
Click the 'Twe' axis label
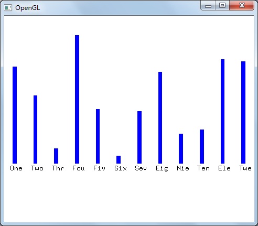pyautogui.click(x=245, y=168)
